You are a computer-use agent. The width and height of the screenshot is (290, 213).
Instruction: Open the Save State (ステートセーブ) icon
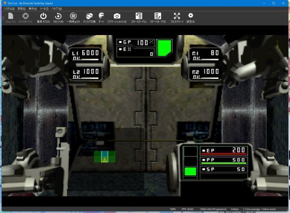coord(158,18)
